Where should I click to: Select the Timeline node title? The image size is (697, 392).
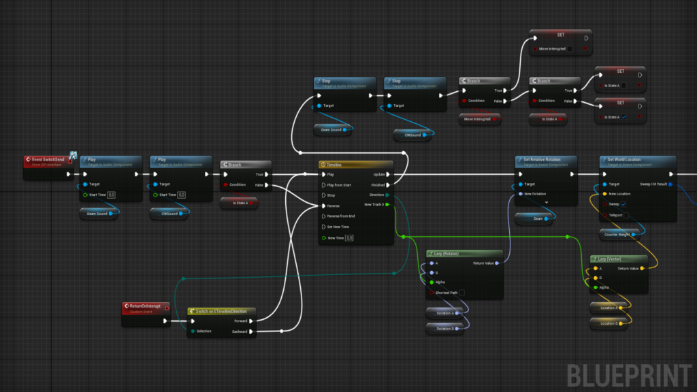(x=334, y=165)
